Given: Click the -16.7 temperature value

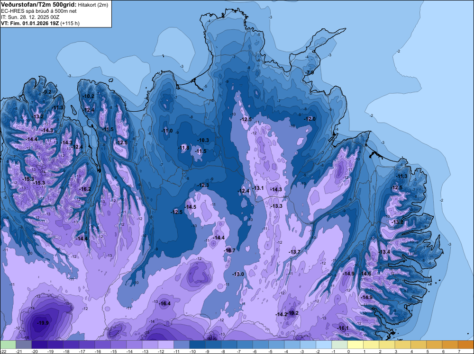Looking at the screenshot, I should point(229,250).
